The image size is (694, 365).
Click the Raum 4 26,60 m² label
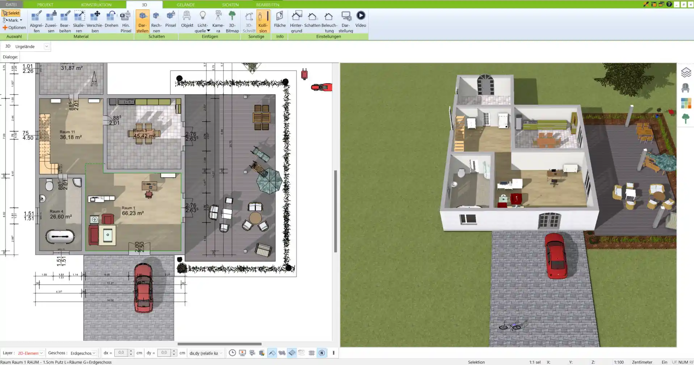tap(60, 214)
